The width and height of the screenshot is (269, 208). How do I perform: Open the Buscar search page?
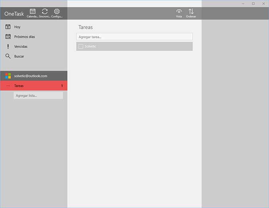34,56
